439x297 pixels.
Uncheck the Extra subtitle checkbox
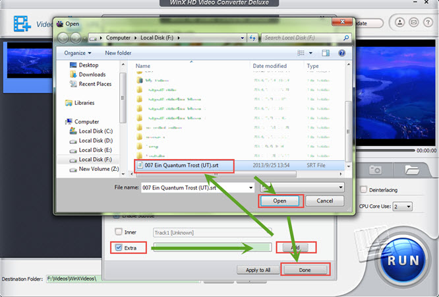click(x=119, y=247)
